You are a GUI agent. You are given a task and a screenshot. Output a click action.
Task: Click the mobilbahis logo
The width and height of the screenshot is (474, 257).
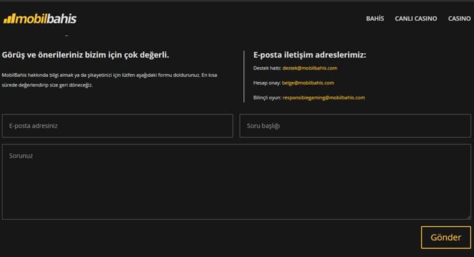(40, 19)
